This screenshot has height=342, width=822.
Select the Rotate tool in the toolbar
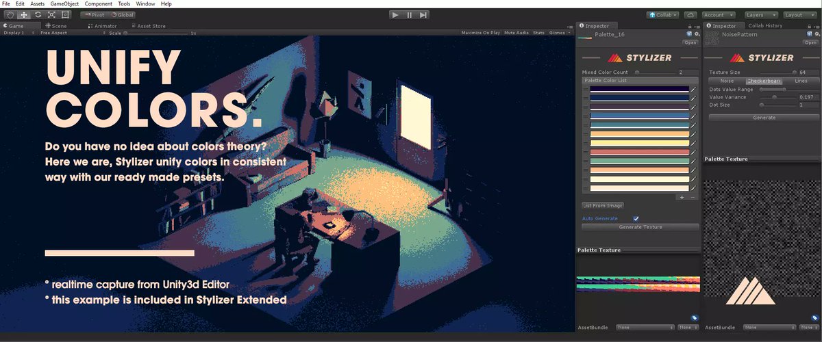(x=38, y=14)
